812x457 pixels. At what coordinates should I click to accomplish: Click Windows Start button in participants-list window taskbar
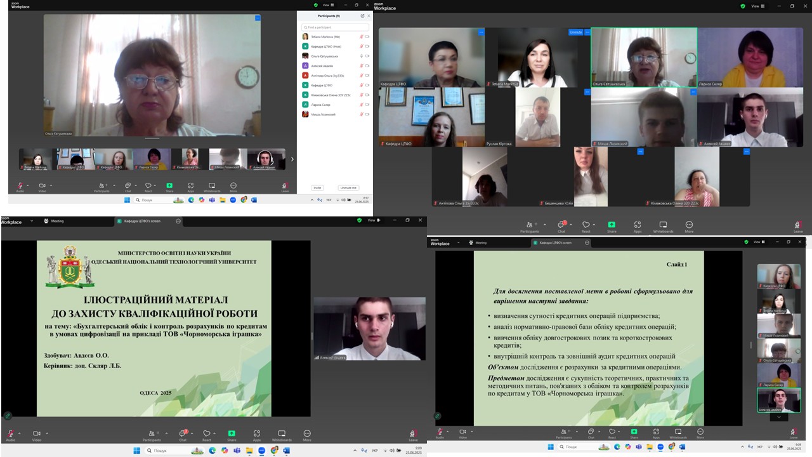tap(127, 200)
